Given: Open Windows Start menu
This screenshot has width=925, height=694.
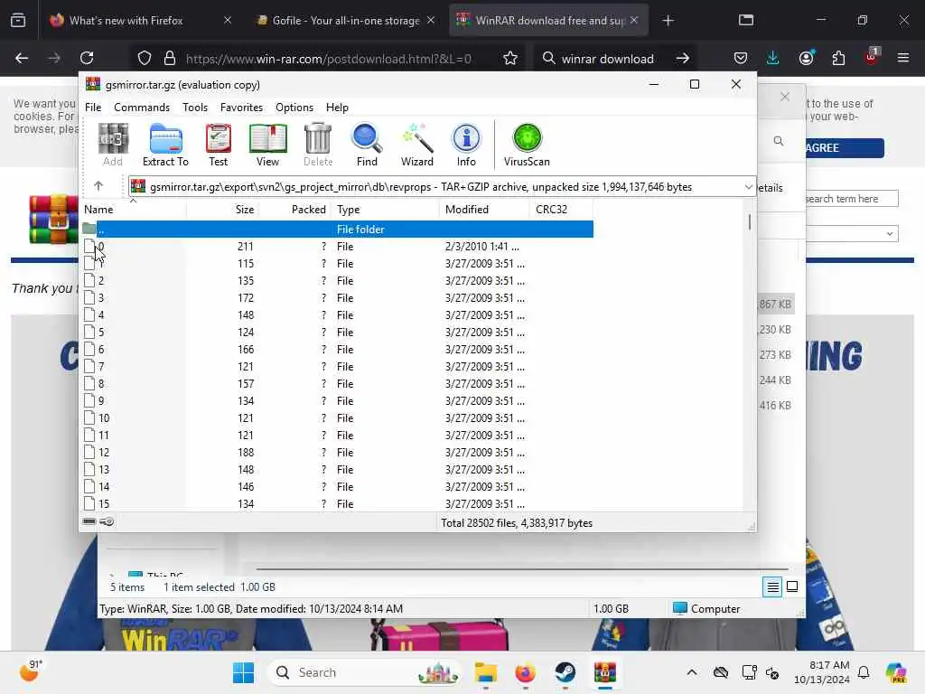Looking at the screenshot, I should pyautogui.click(x=243, y=672).
